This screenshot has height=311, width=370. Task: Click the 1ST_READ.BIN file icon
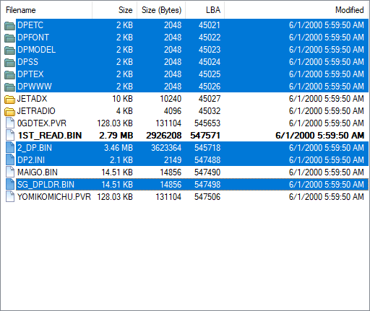(10, 135)
